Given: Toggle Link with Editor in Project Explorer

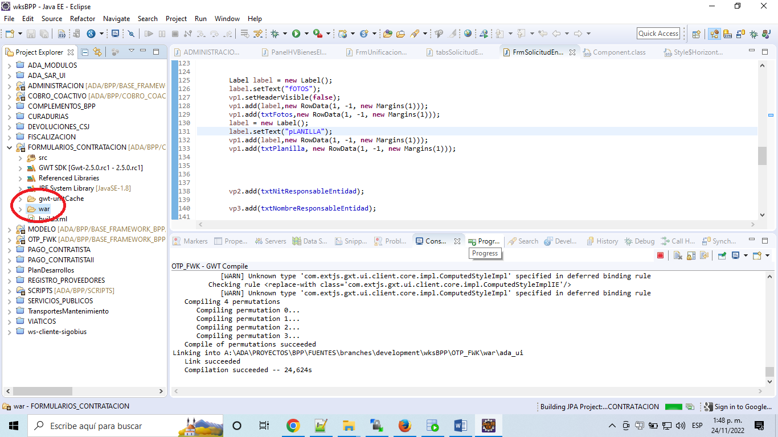Looking at the screenshot, I should (97, 52).
